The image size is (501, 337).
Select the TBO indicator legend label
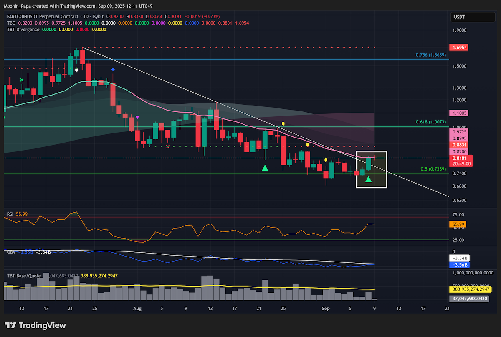pyautogui.click(x=11, y=23)
